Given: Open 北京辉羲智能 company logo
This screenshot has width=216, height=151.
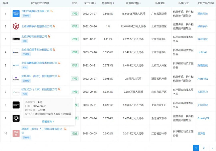Looking at the screenshot, I should point(16,65).
